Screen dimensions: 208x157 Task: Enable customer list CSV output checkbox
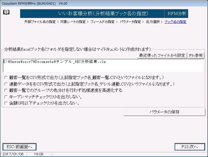click(x=6, y=78)
